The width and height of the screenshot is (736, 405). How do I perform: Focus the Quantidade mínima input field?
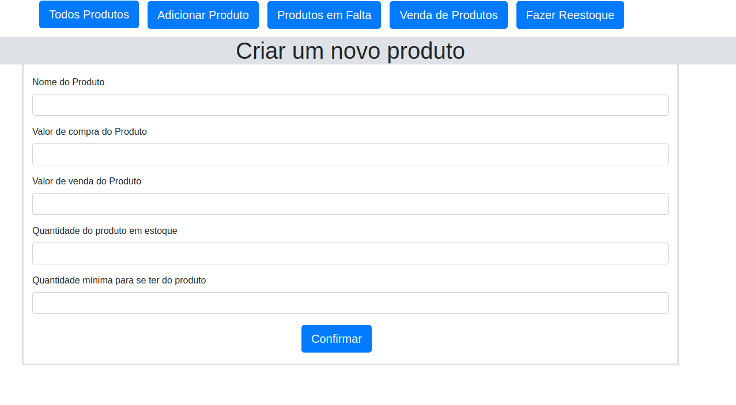click(350, 302)
